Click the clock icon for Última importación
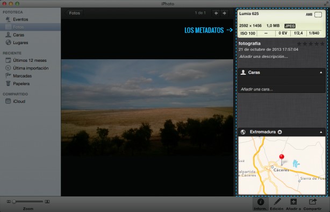This screenshot has height=212, width=330. pos(8,68)
